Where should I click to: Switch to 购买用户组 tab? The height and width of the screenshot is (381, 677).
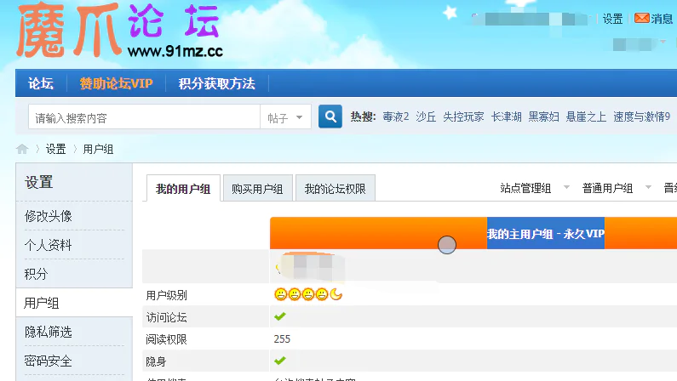257,188
